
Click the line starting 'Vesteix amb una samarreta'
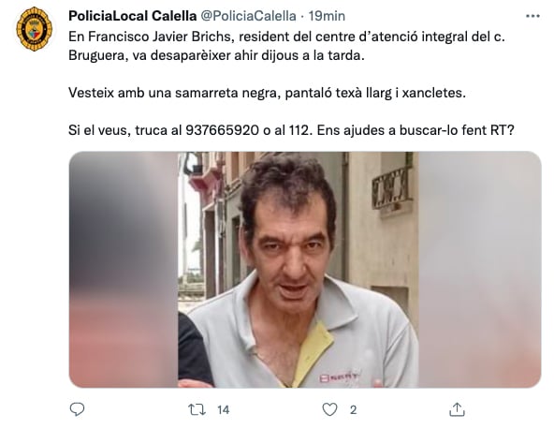(267, 93)
